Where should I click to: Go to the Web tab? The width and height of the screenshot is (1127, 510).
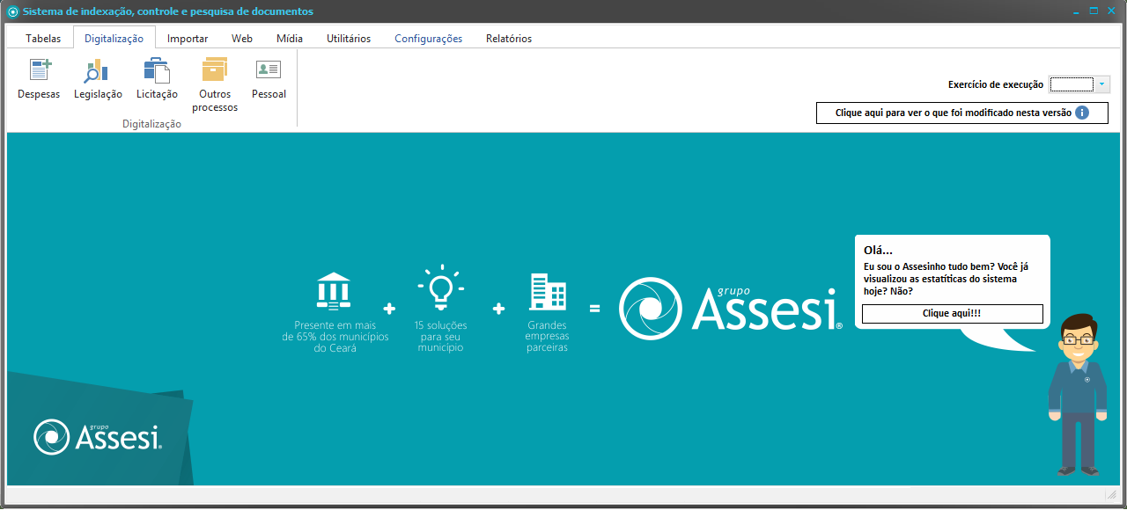[x=242, y=39]
